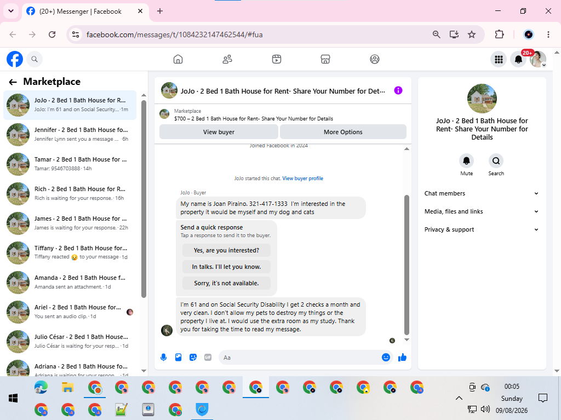Attach a photo using the image icon

tap(178, 357)
